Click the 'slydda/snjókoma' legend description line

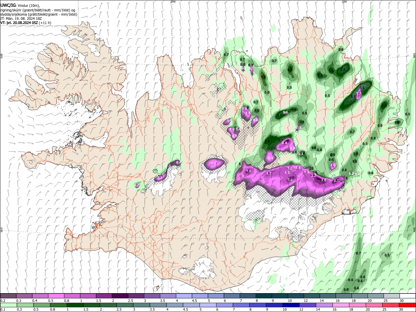click(x=39, y=14)
